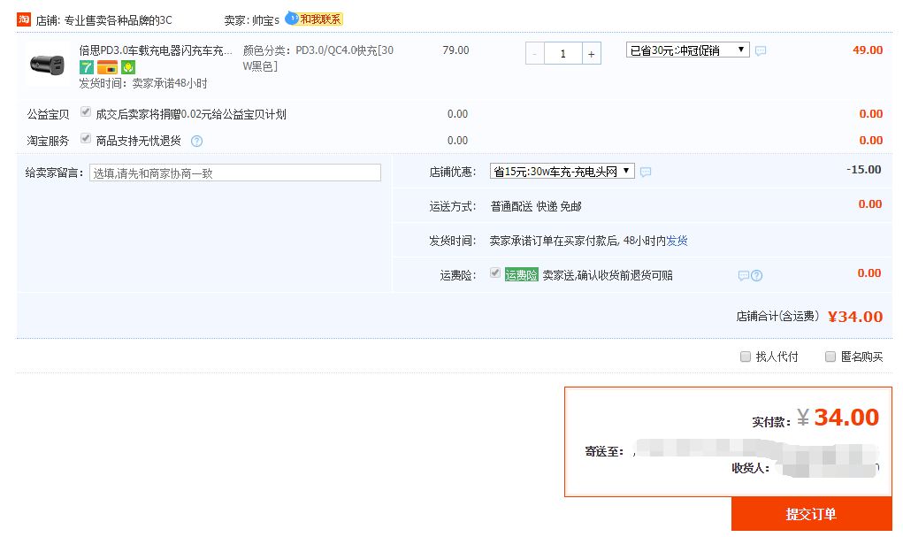Image resolution: width=903 pixels, height=537 pixels.
Task: Click 普通配送 快递 免邮 shipping text
Action: pos(536,206)
